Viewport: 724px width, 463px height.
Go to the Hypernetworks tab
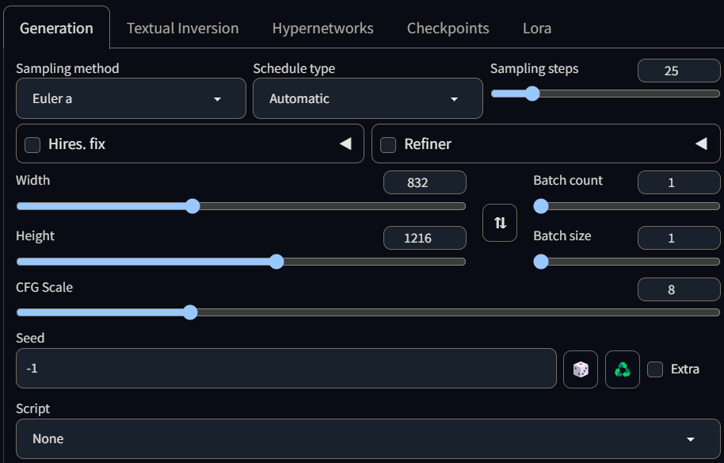coord(322,28)
